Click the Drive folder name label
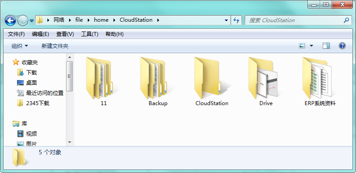The width and height of the screenshot is (356, 173). pos(266,103)
